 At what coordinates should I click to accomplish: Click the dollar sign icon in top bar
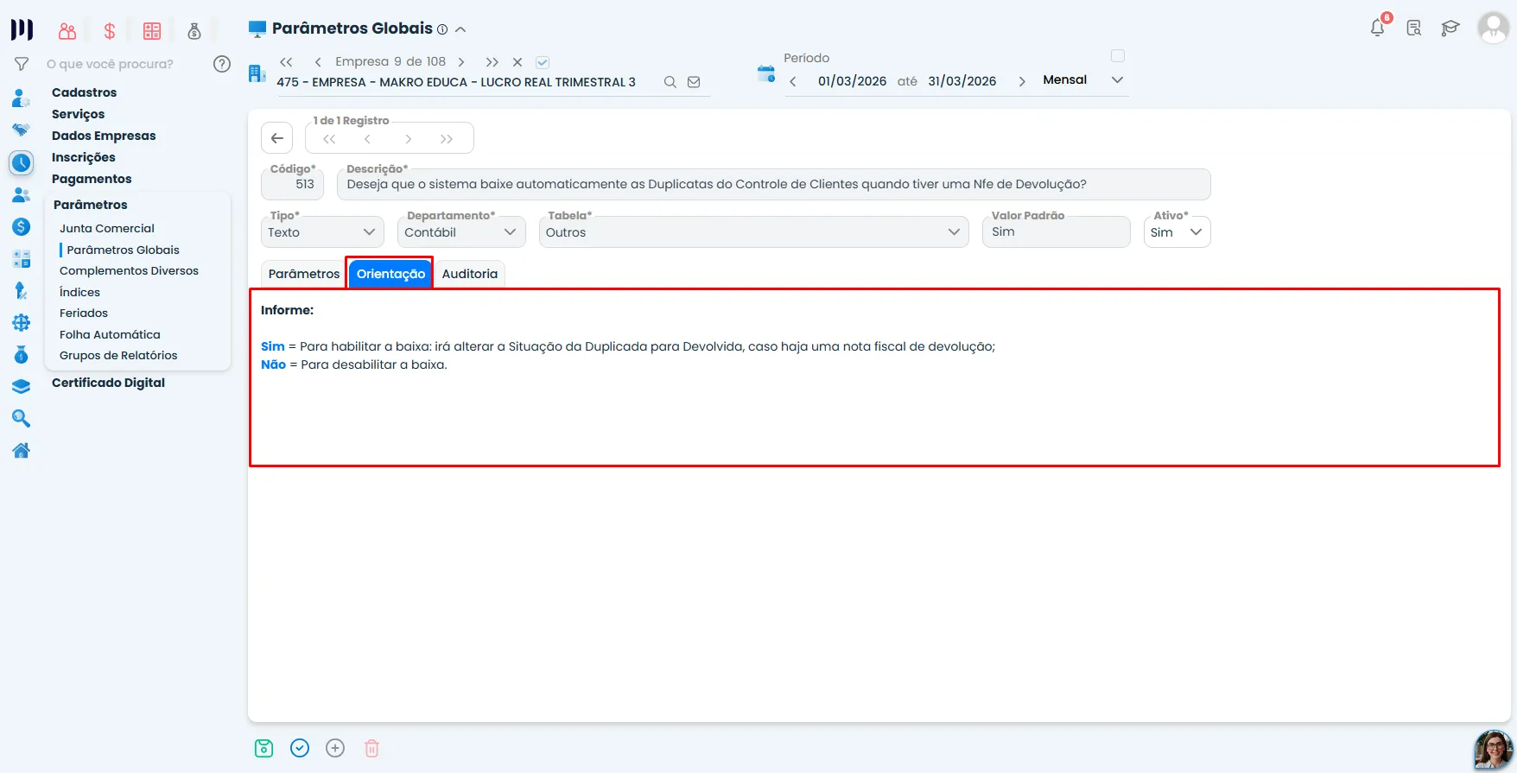pos(110,31)
